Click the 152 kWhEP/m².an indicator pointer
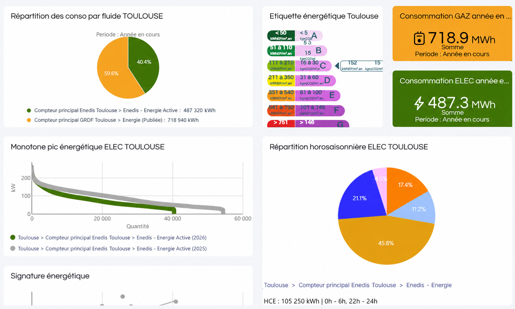The height and width of the screenshot is (309, 515). pyautogui.click(x=359, y=65)
